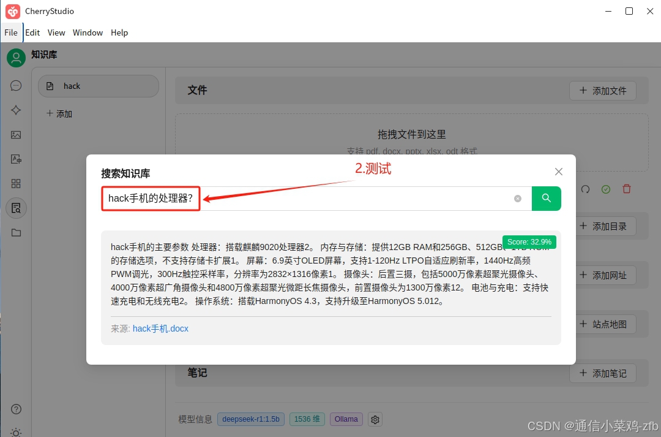Close the 搜索知识库 dialog
The height and width of the screenshot is (437, 661).
pyautogui.click(x=559, y=172)
